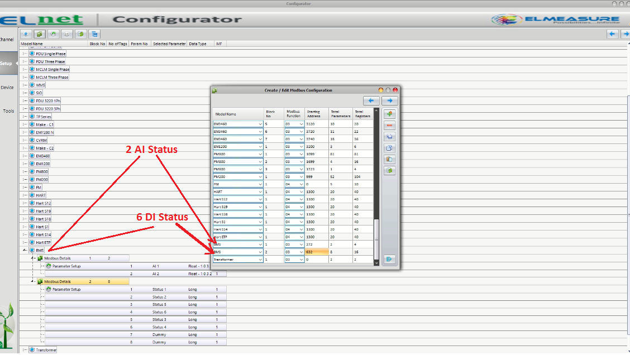Switch to the Channel side tab

pos(7,40)
